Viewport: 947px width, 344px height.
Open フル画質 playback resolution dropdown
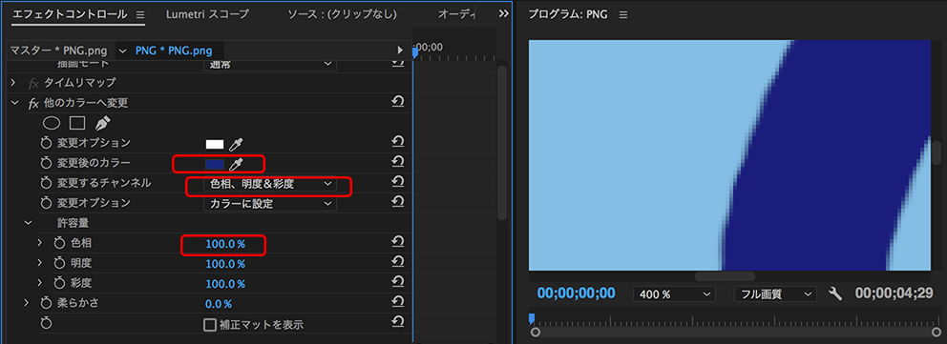(x=775, y=294)
